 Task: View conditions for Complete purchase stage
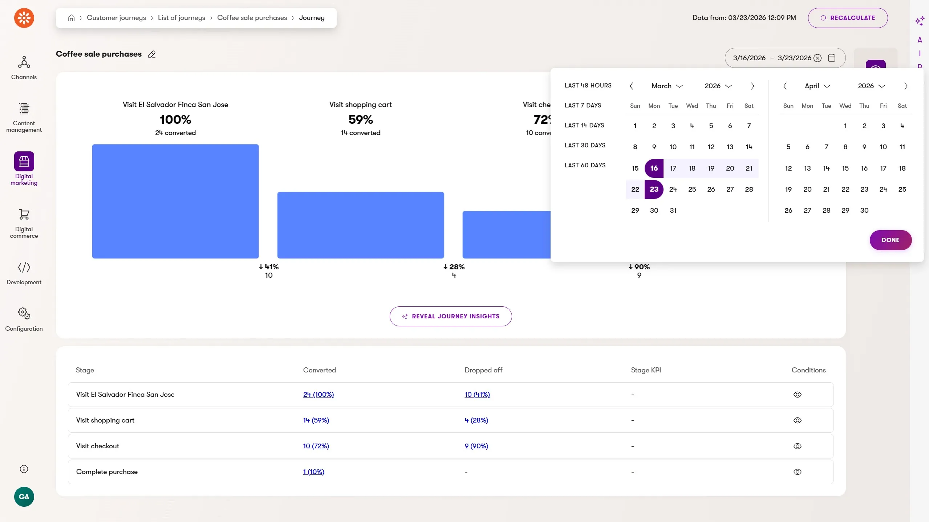click(797, 472)
